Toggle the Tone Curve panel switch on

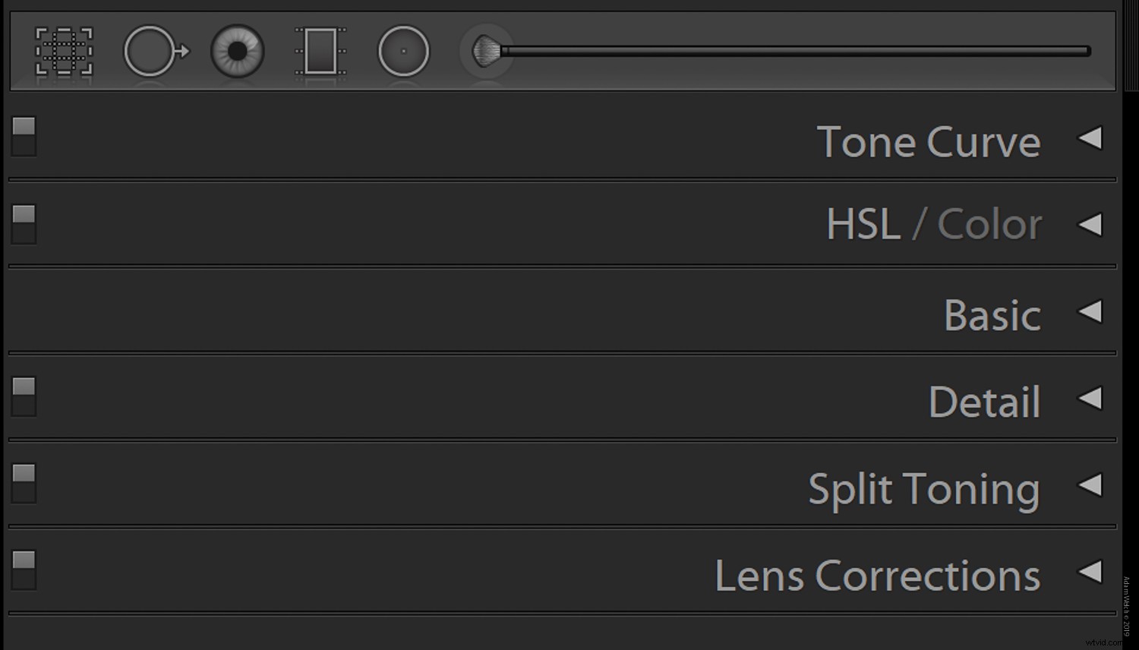click(x=23, y=137)
